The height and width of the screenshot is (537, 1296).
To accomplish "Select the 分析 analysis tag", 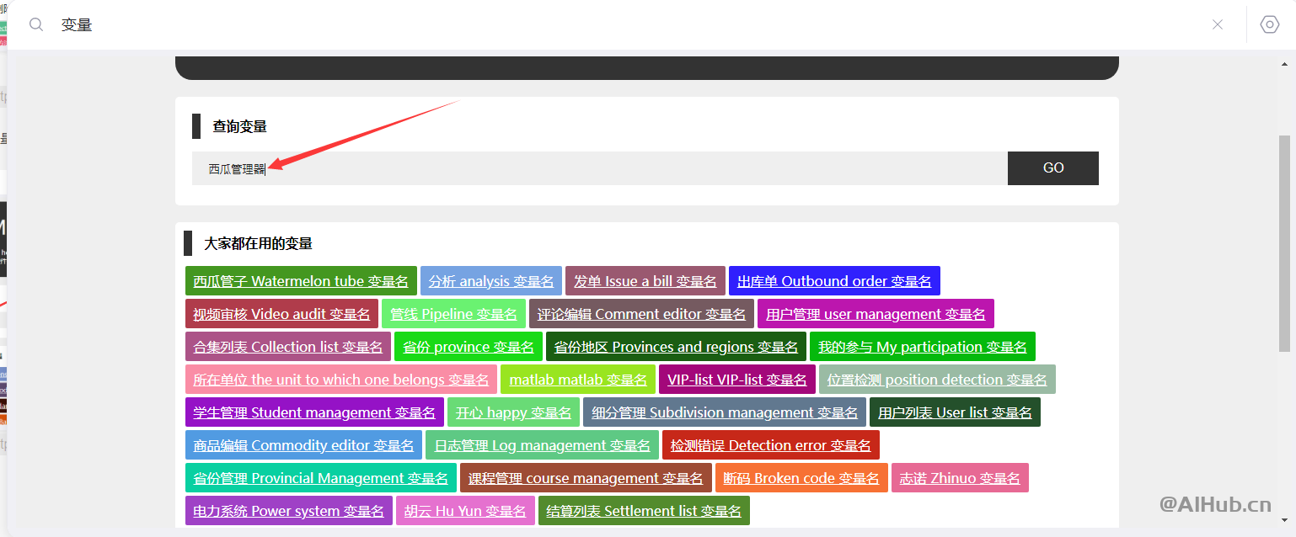I will pos(491,281).
